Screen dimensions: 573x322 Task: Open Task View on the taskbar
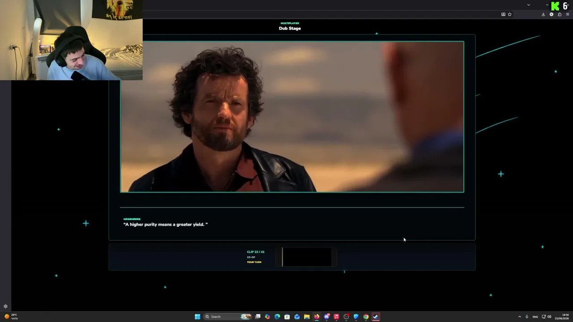[258, 317]
